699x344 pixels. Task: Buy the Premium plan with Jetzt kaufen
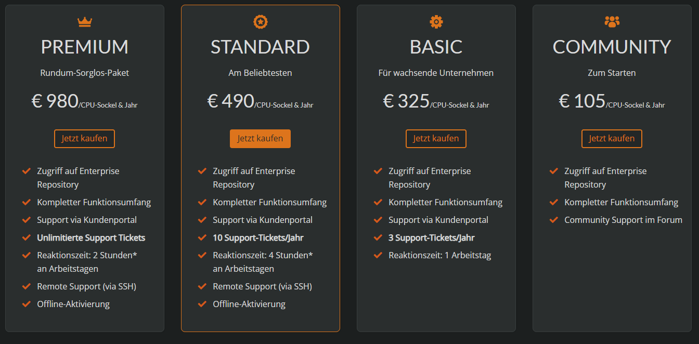pyautogui.click(x=84, y=139)
